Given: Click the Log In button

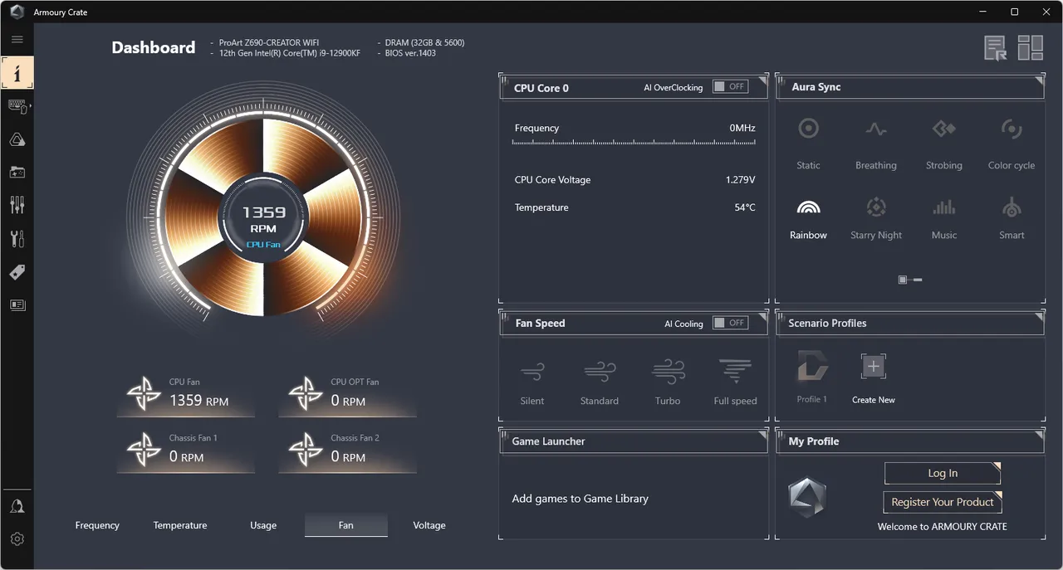Looking at the screenshot, I should (x=943, y=473).
